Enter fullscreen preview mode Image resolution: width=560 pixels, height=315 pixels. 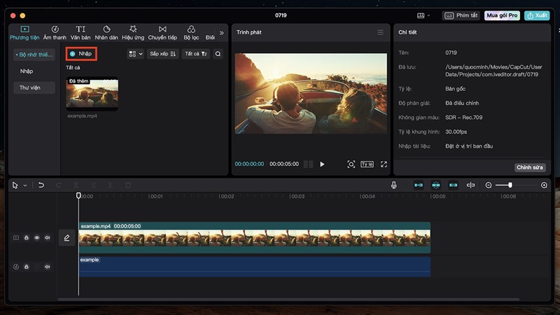[384, 164]
